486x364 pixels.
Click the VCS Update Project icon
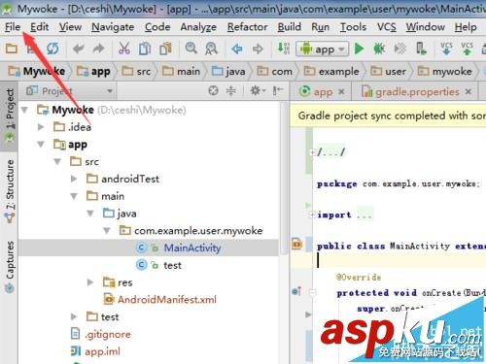tap(446, 49)
